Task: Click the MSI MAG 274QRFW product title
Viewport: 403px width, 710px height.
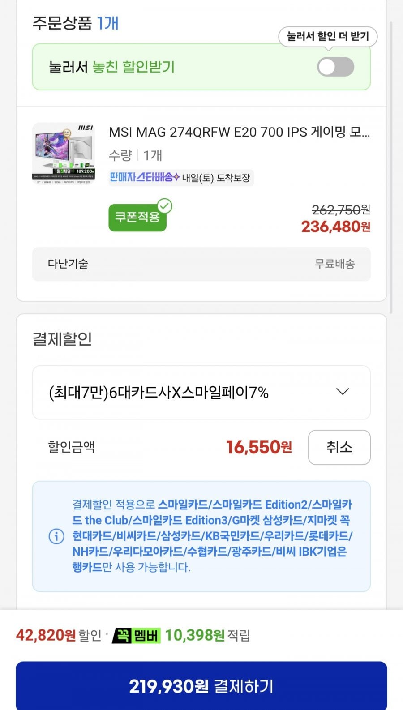Action: (x=240, y=132)
